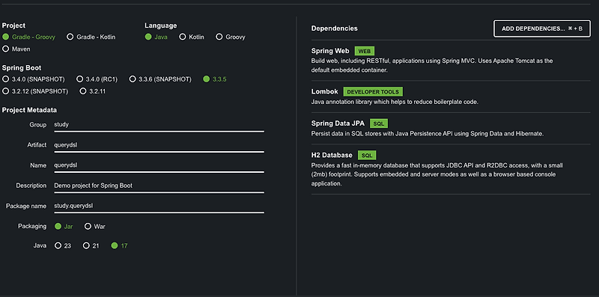The image size is (599, 297).
Task: Click the Spring Boot section heading
Action: tap(22, 67)
